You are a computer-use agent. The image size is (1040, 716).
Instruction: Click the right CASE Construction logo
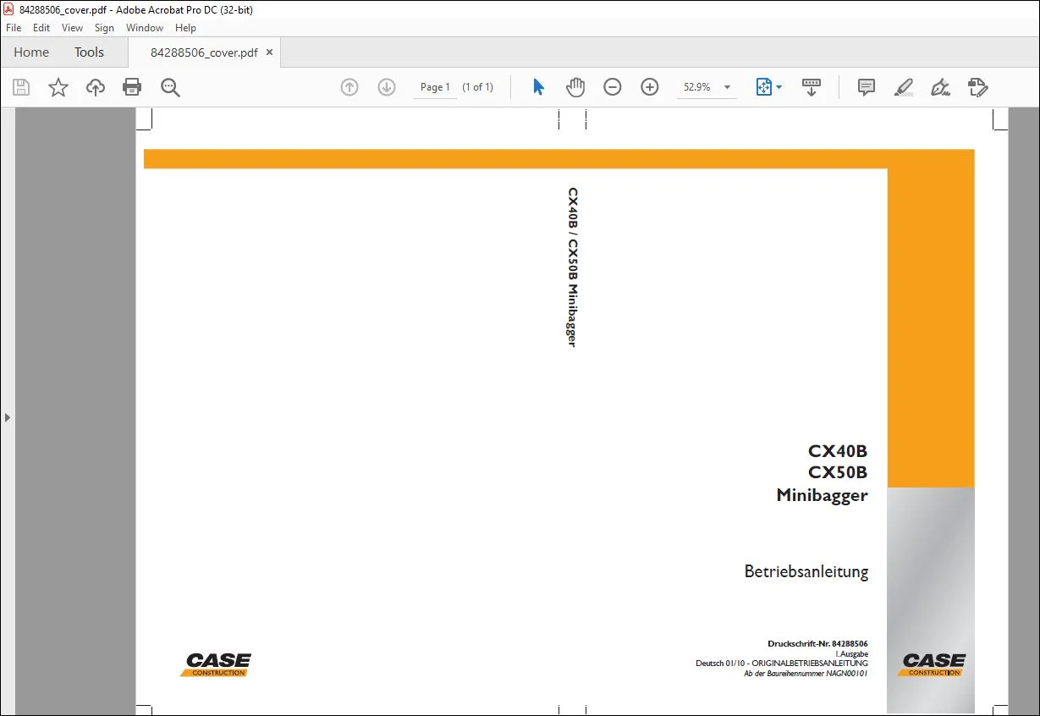point(932,664)
